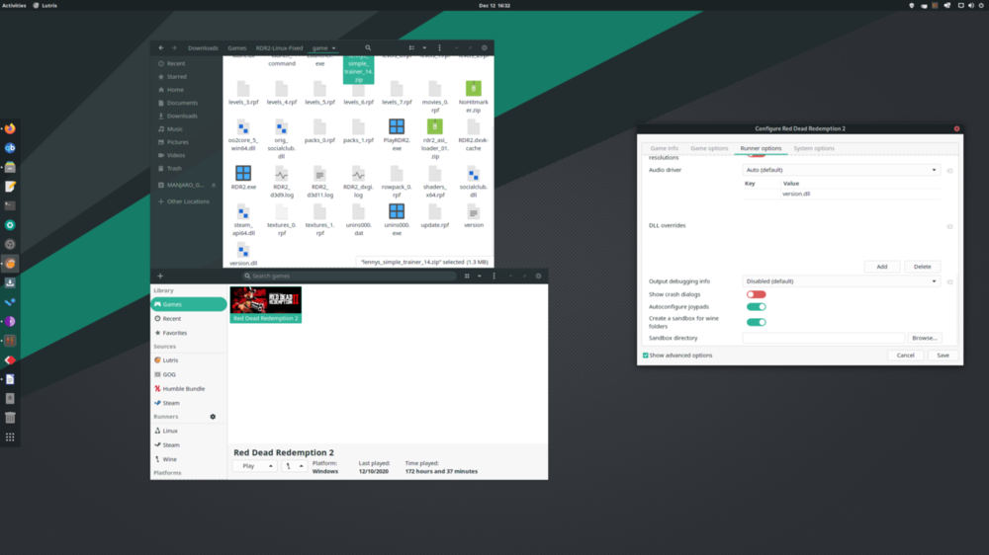Screen dimensions: 989x555
Task: Select the Wine runner in Lutris sidebar
Action: (169, 459)
